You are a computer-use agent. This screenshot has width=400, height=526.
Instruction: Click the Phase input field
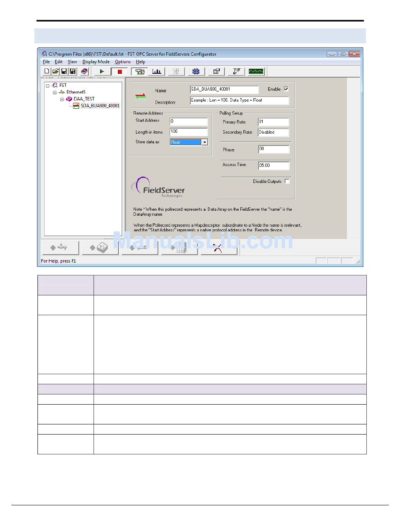pyautogui.click(x=274, y=149)
